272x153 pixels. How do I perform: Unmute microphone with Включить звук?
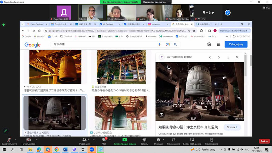coord(9,141)
